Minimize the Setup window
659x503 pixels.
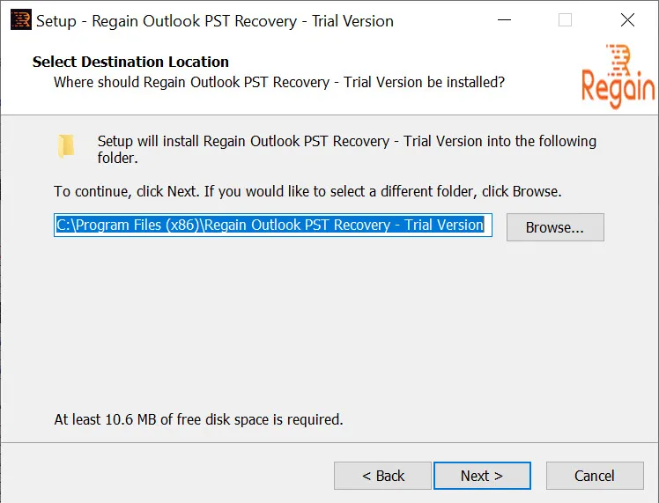tap(504, 19)
